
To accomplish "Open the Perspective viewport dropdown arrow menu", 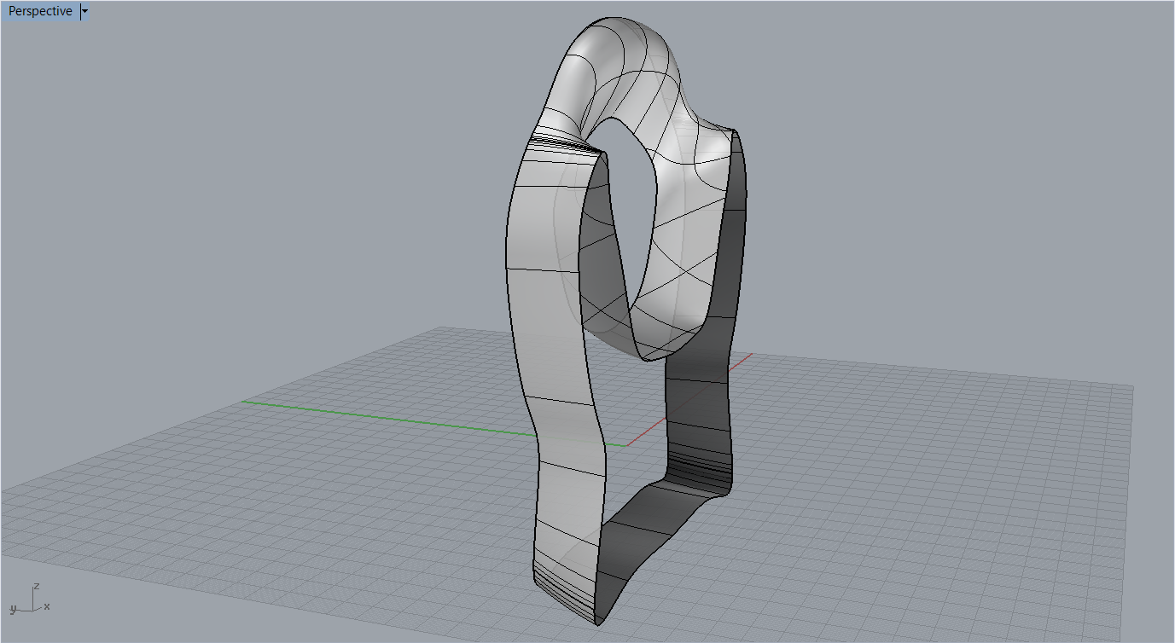I will (x=84, y=12).
